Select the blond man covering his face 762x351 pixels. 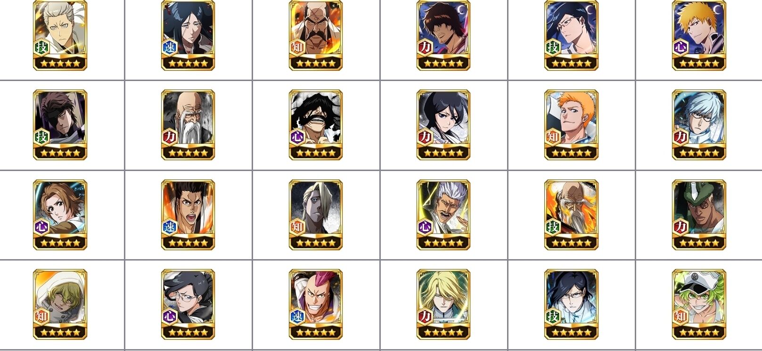(316, 214)
